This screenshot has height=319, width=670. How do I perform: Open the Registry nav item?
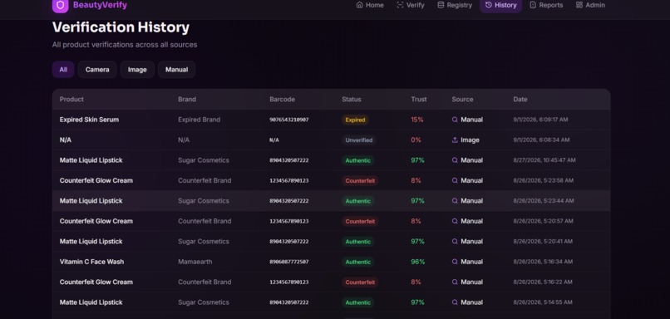(x=454, y=5)
